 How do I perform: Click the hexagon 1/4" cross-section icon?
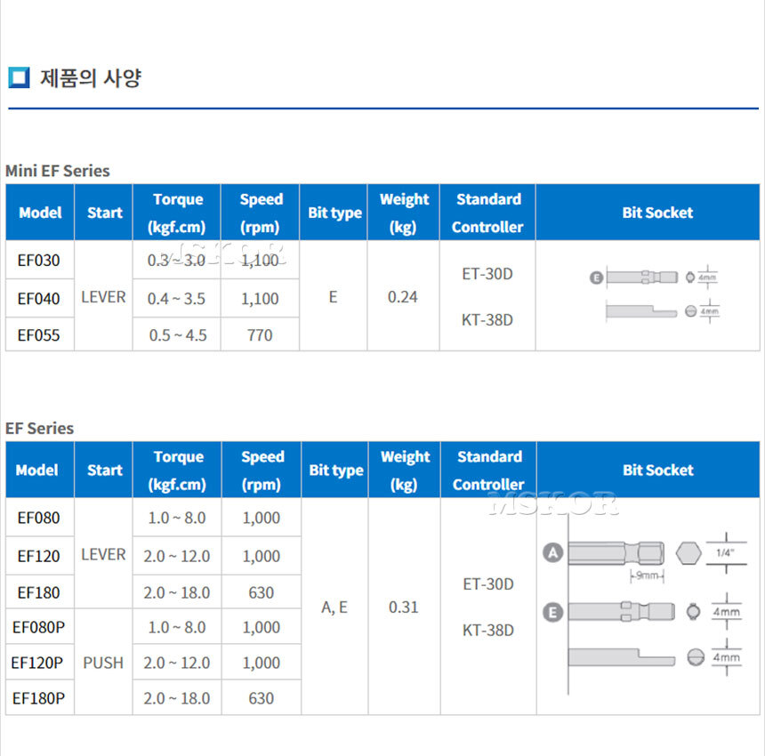click(687, 553)
